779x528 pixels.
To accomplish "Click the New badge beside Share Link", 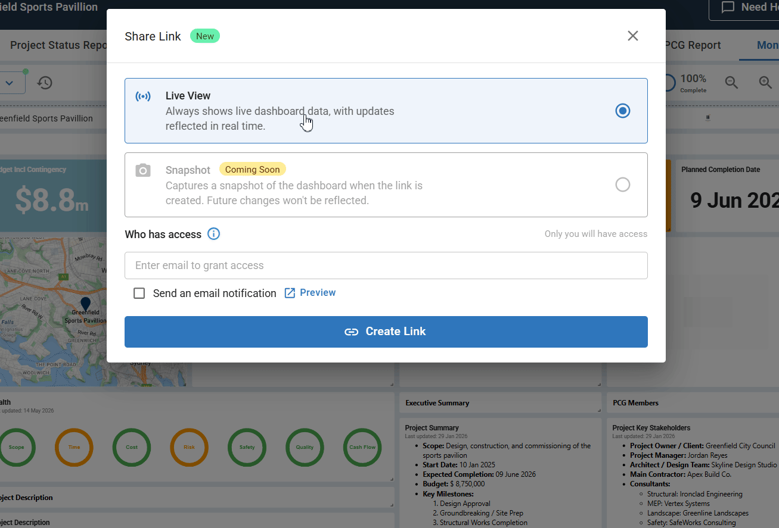I will pos(205,36).
